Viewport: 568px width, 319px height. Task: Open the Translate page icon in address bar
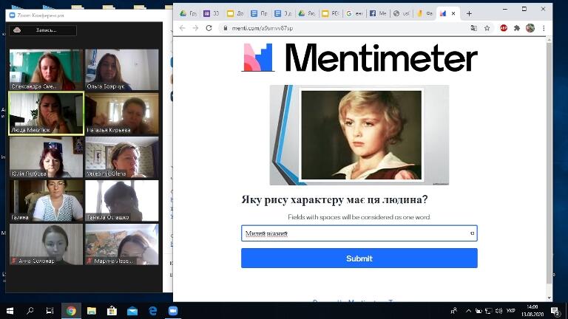(x=473, y=28)
